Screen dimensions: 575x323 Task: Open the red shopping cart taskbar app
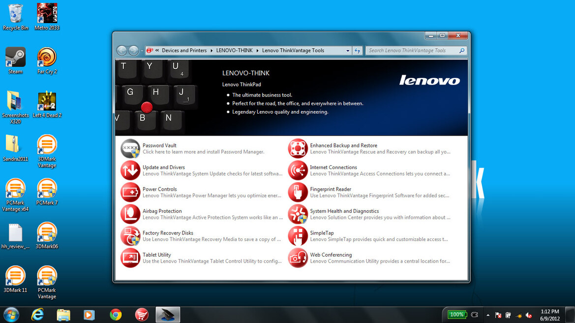tap(142, 315)
